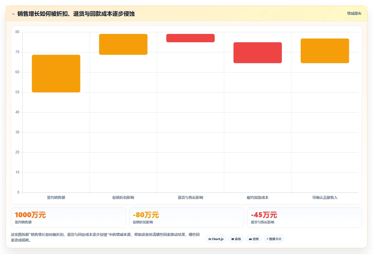Click the red 退货与售后影响 bar
This screenshot has height=254, width=373.
190,38
